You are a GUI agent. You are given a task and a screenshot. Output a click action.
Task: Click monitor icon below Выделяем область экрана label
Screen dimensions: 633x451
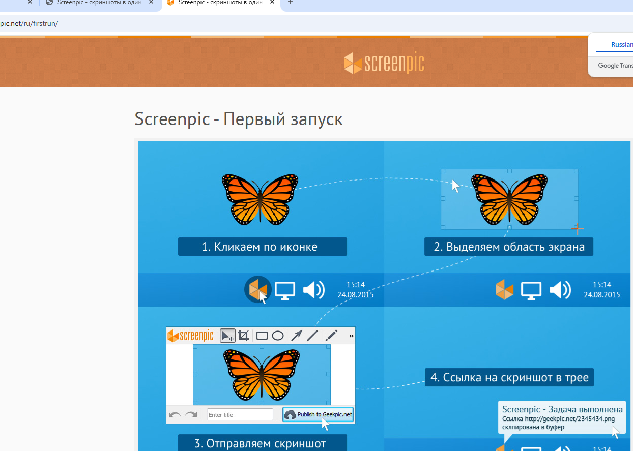531,290
